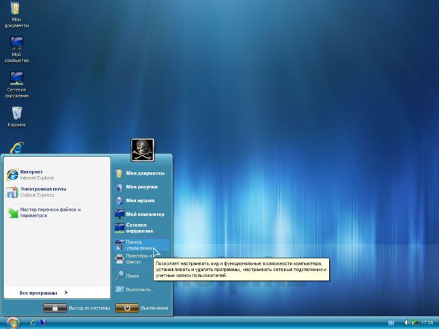Click the skull user account picture
439x329 pixels.
(143, 150)
